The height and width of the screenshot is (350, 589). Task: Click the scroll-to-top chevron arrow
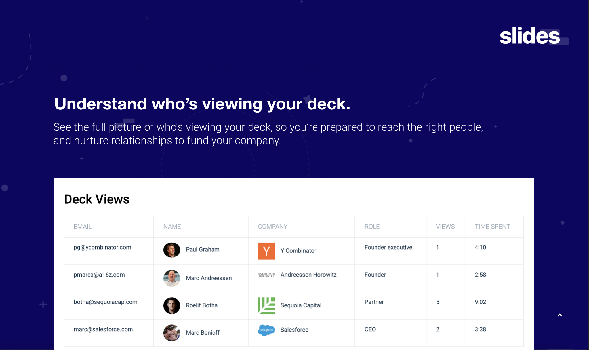(x=560, y=315)
